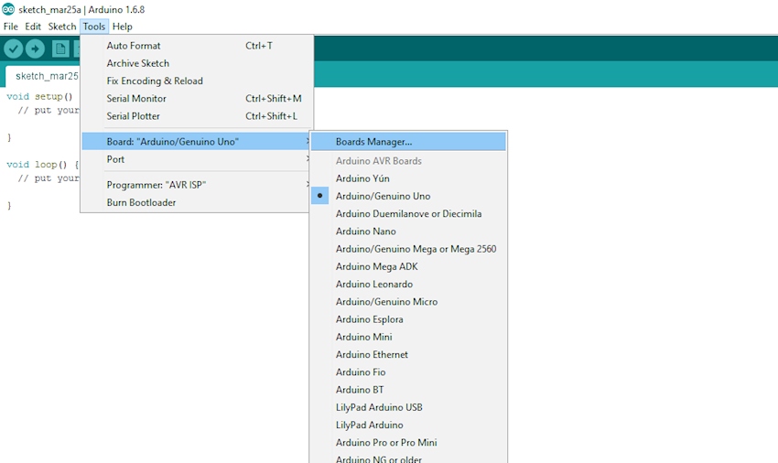
Task: Click the Verify checkmark toolbar icon
Action: [14, 48]
